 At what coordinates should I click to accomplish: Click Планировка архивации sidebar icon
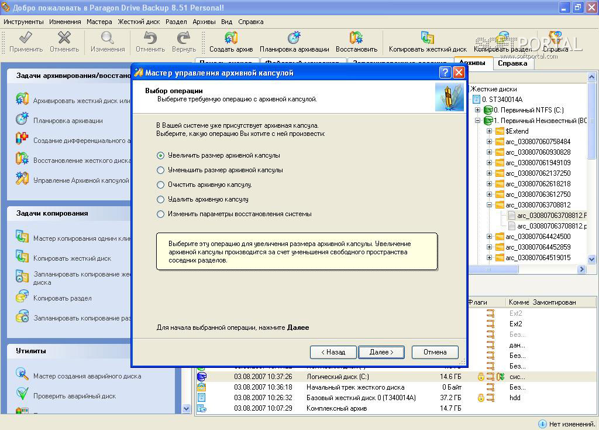pos(22,119)
